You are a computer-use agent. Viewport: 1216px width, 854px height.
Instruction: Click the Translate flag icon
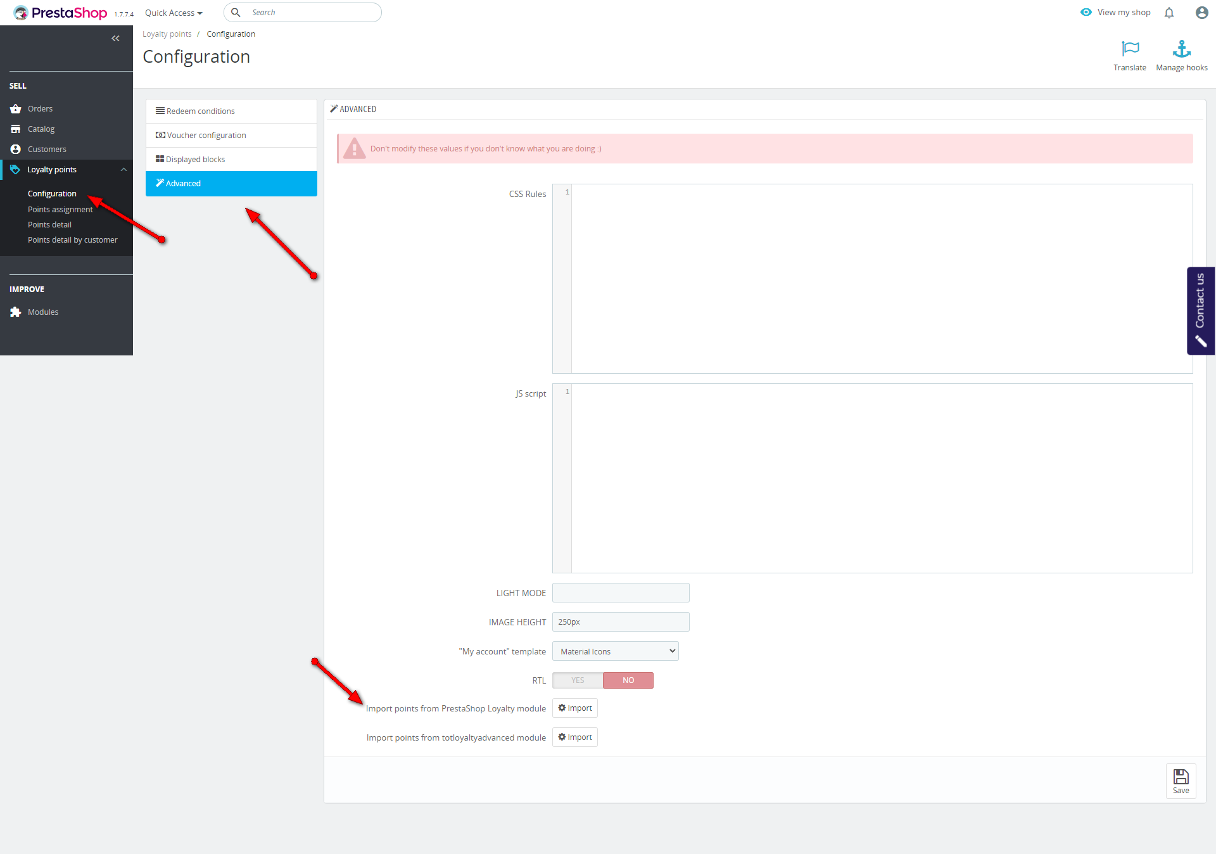tap(1130, 49)
